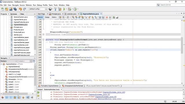
Task: Open the Members view dropdown in Navigator
Action: point(9,61)
